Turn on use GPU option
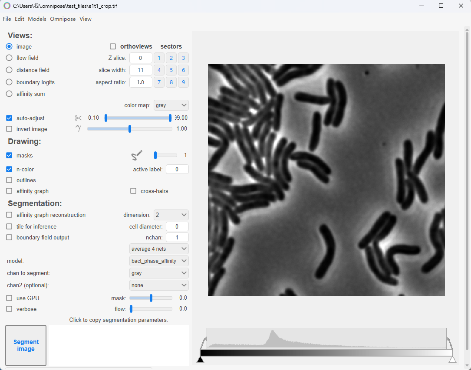 tap(9, 298)
